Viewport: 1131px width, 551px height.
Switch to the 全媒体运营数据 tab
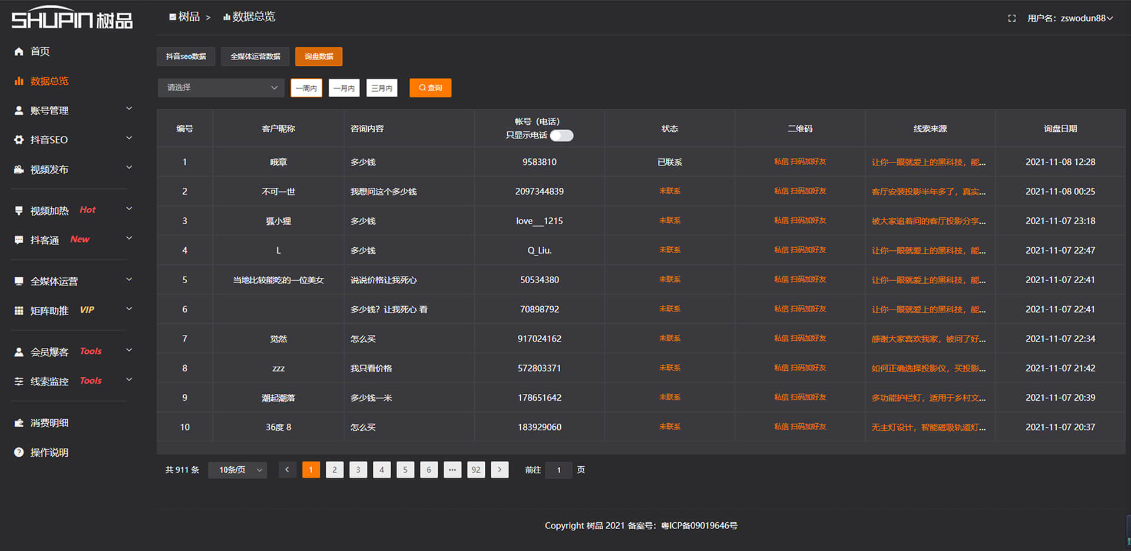coord(255,57)
